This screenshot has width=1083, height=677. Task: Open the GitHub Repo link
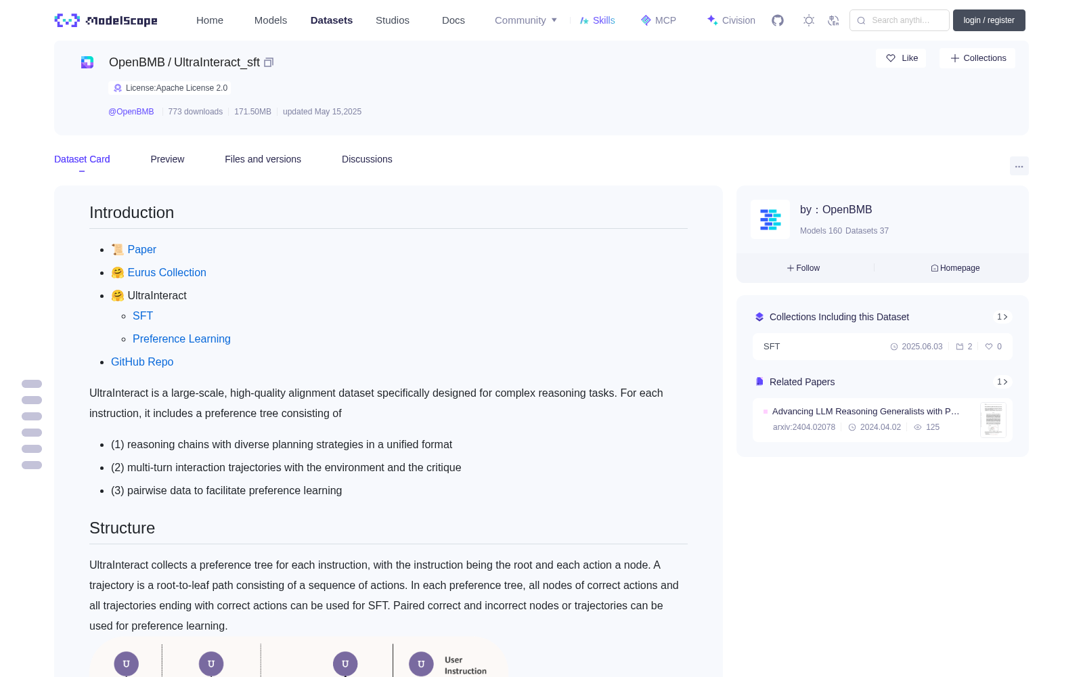tap(142, 362)
